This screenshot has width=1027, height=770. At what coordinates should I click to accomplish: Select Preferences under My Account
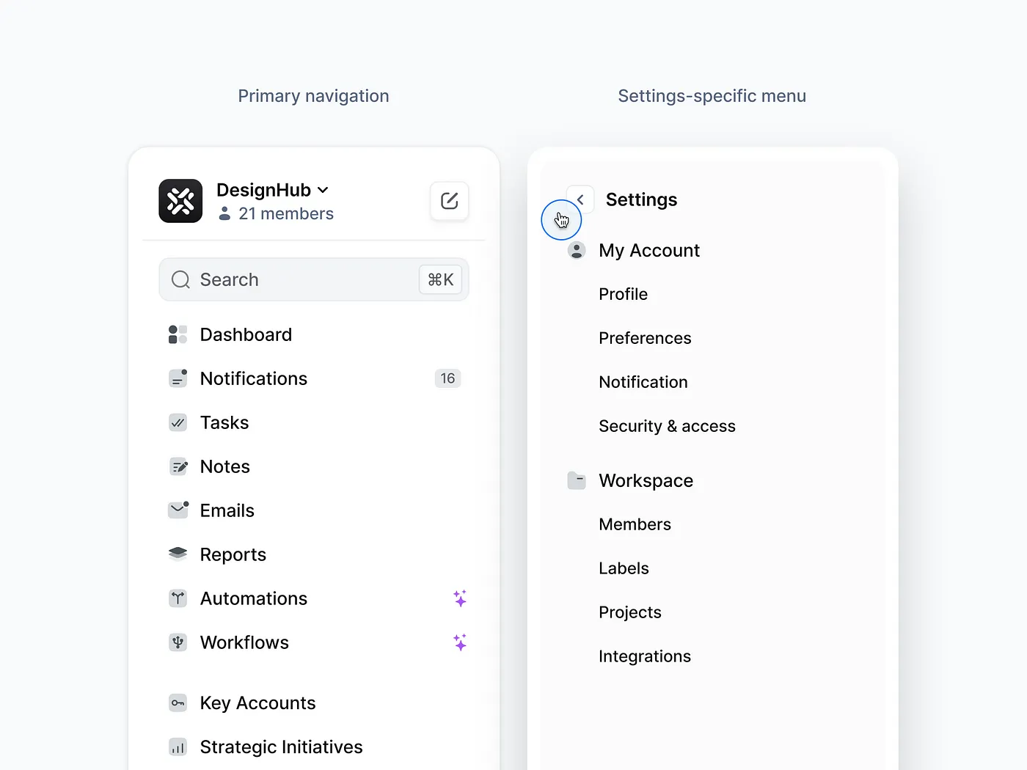pyautogui.click(x=645, y=338)
